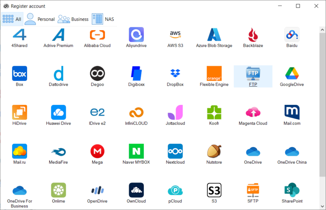Choose the AWS S3 storage icon
Screen dimensions: 326x210
click(x=175, y=35)
